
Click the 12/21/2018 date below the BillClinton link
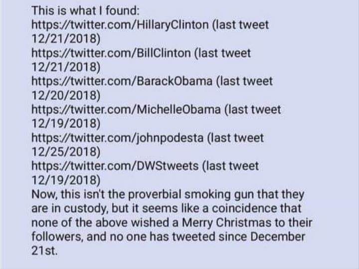tap(66, 66)
